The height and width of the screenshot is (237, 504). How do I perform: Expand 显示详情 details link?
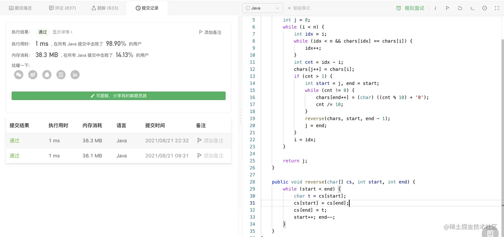62,32
